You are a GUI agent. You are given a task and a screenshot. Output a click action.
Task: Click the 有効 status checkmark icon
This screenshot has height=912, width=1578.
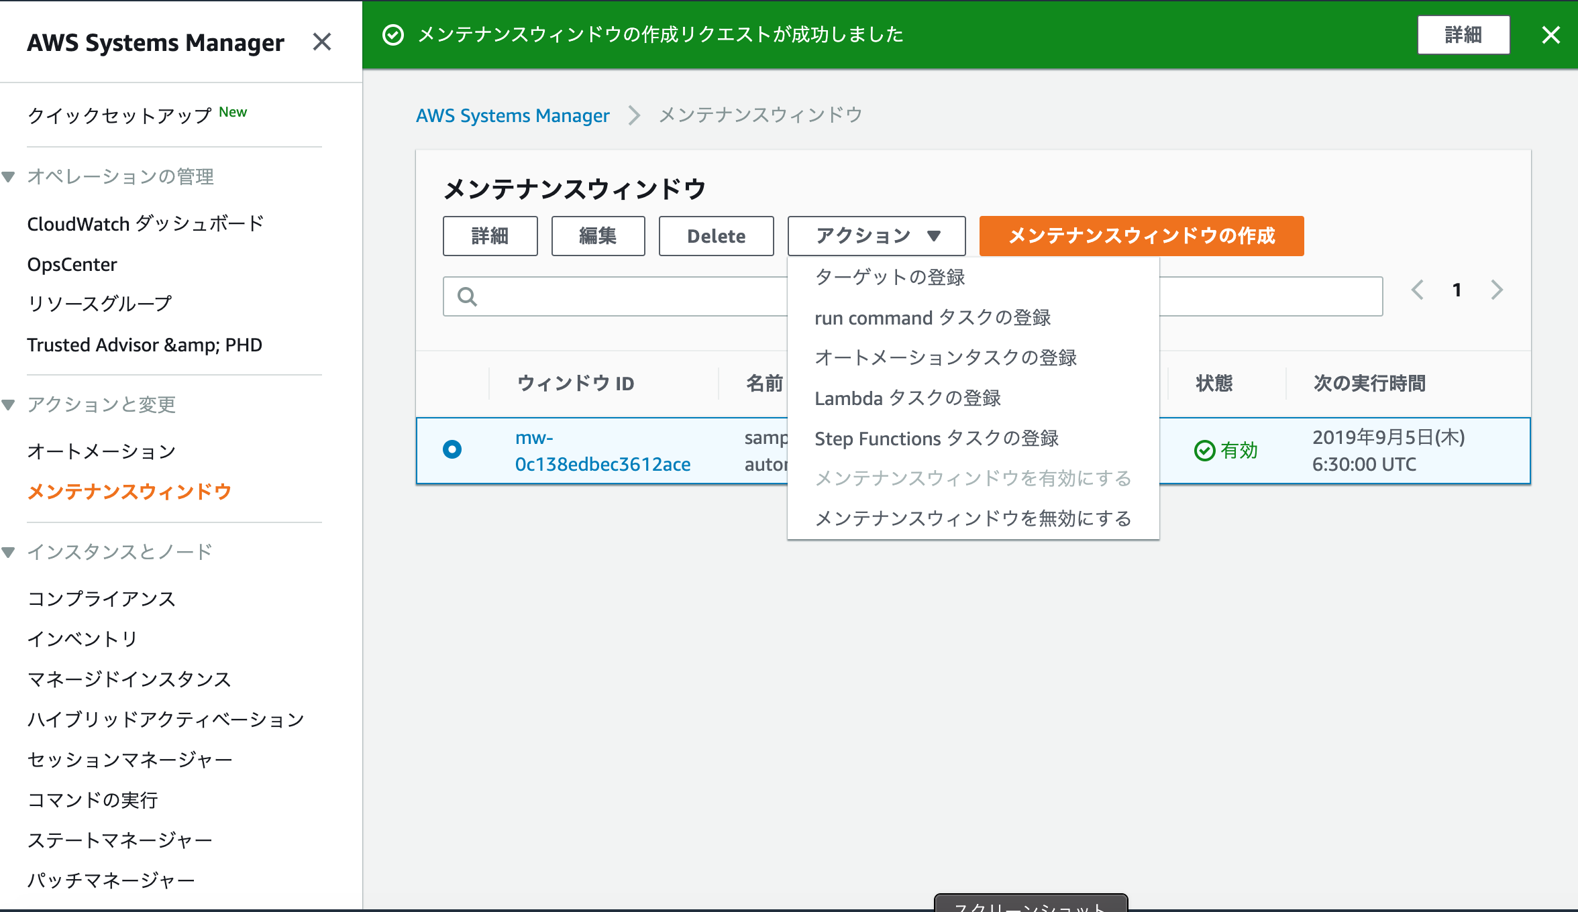pos(1204,451)
